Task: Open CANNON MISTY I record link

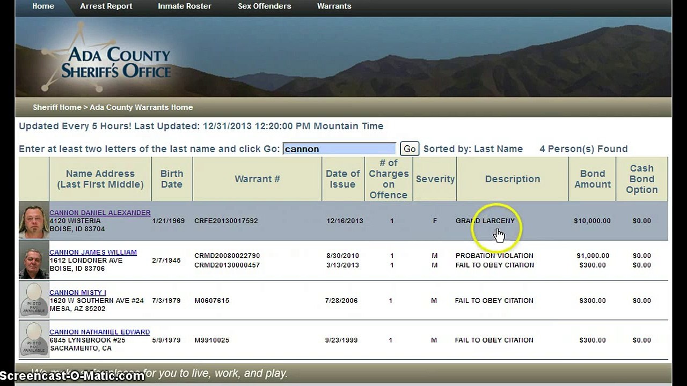Action: (x=78, y=293)
